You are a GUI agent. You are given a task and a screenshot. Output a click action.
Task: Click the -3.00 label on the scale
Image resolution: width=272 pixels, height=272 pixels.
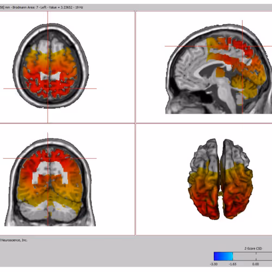214,264
